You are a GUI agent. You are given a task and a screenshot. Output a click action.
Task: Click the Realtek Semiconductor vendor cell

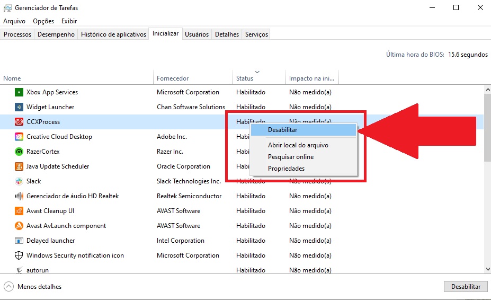[189, 196]
